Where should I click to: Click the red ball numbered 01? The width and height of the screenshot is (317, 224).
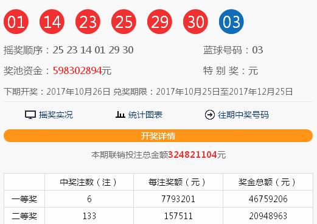click(16, 21)
